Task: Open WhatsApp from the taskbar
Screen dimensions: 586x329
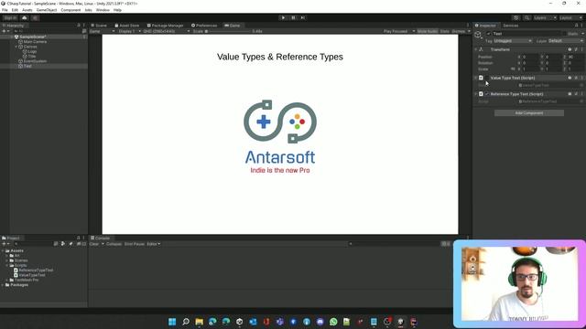Action: [333, 322]
